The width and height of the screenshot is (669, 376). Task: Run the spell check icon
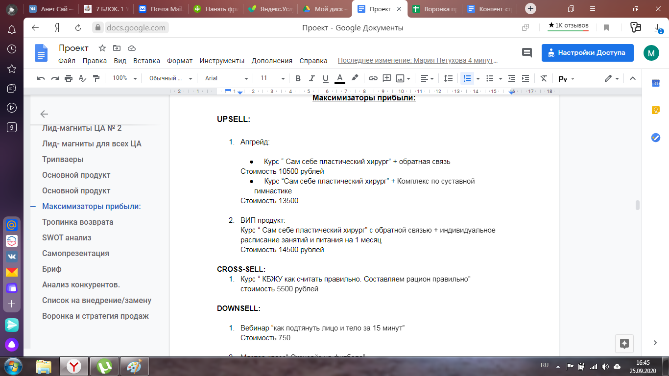coord(82,78)
